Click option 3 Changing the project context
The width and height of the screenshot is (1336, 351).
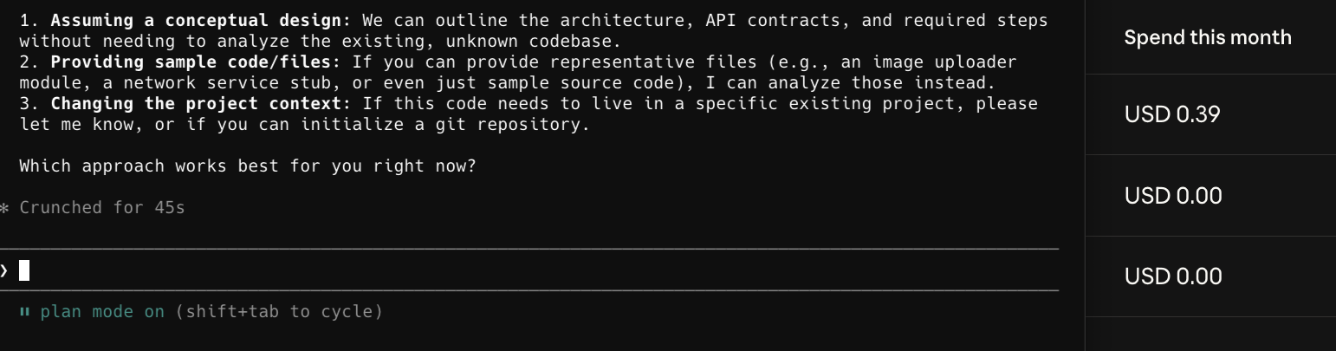coord(529,114)
